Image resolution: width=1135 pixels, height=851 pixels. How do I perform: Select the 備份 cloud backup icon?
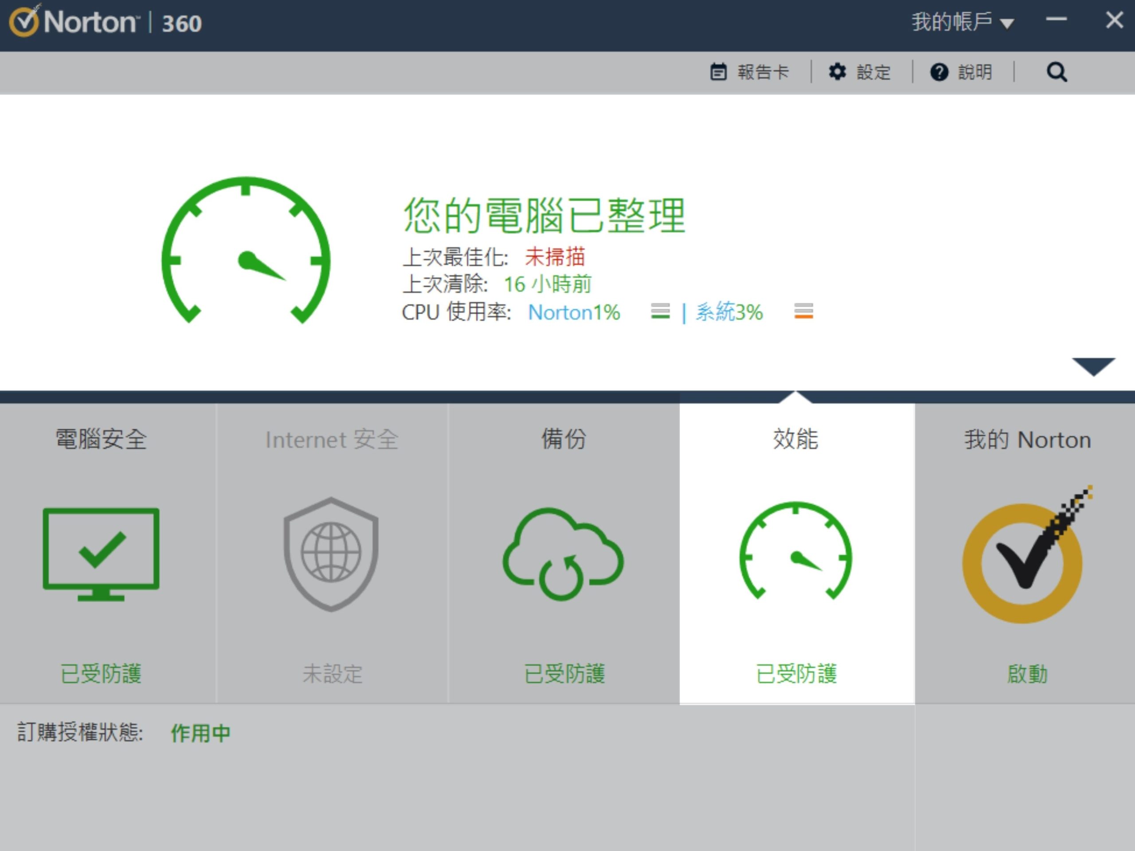[563, 554]
